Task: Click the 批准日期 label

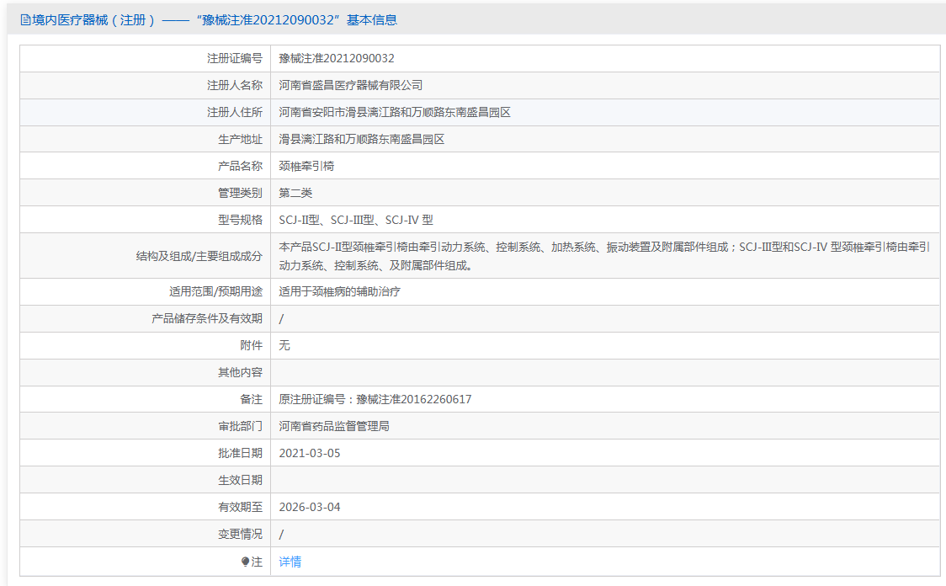Action: pyautogui.click(x=240, y=453)
